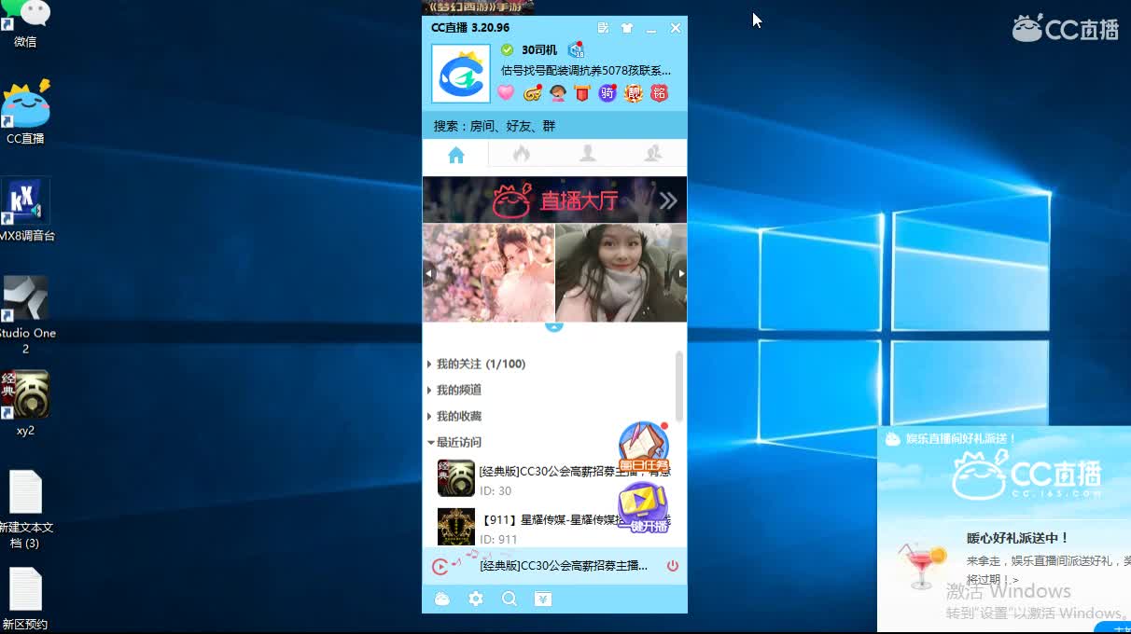Open the 直播大厅 banner
This screenshot has width=1131, height=634.
pos(554,200)
